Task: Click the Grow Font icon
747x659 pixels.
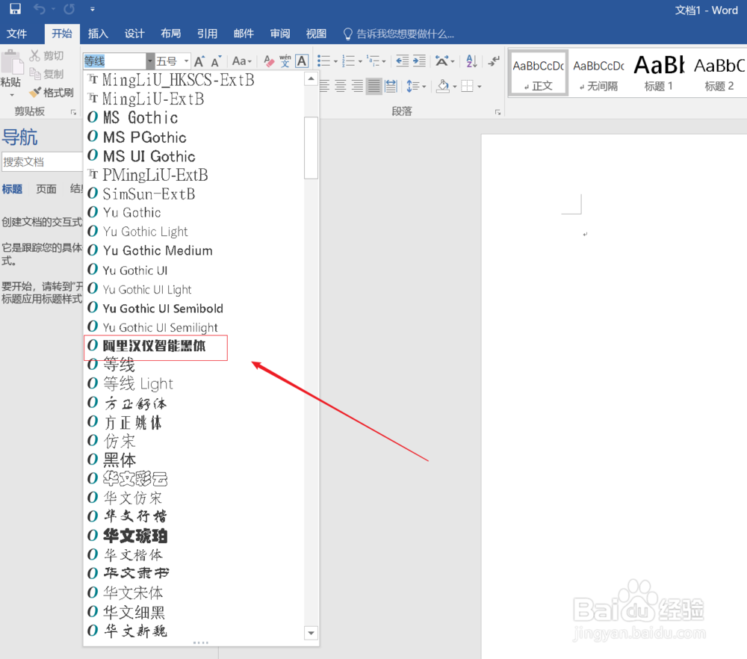Action: pyautogui.click(x=199, y=61)
